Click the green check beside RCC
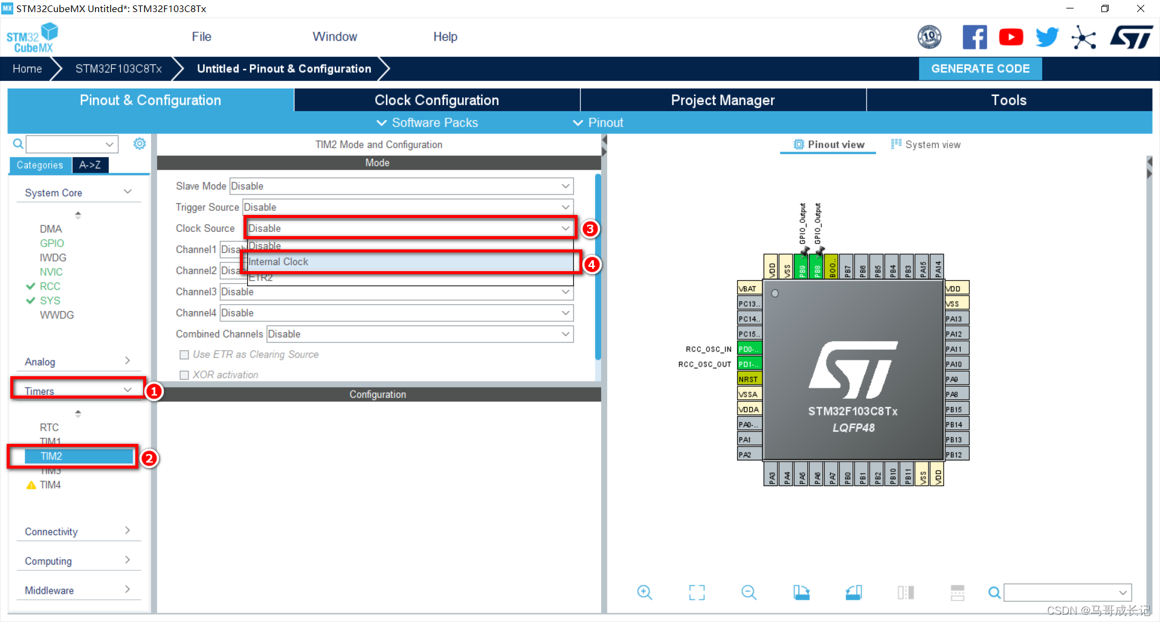Screen dimensions: 1160x622 [x=31, y=286]
